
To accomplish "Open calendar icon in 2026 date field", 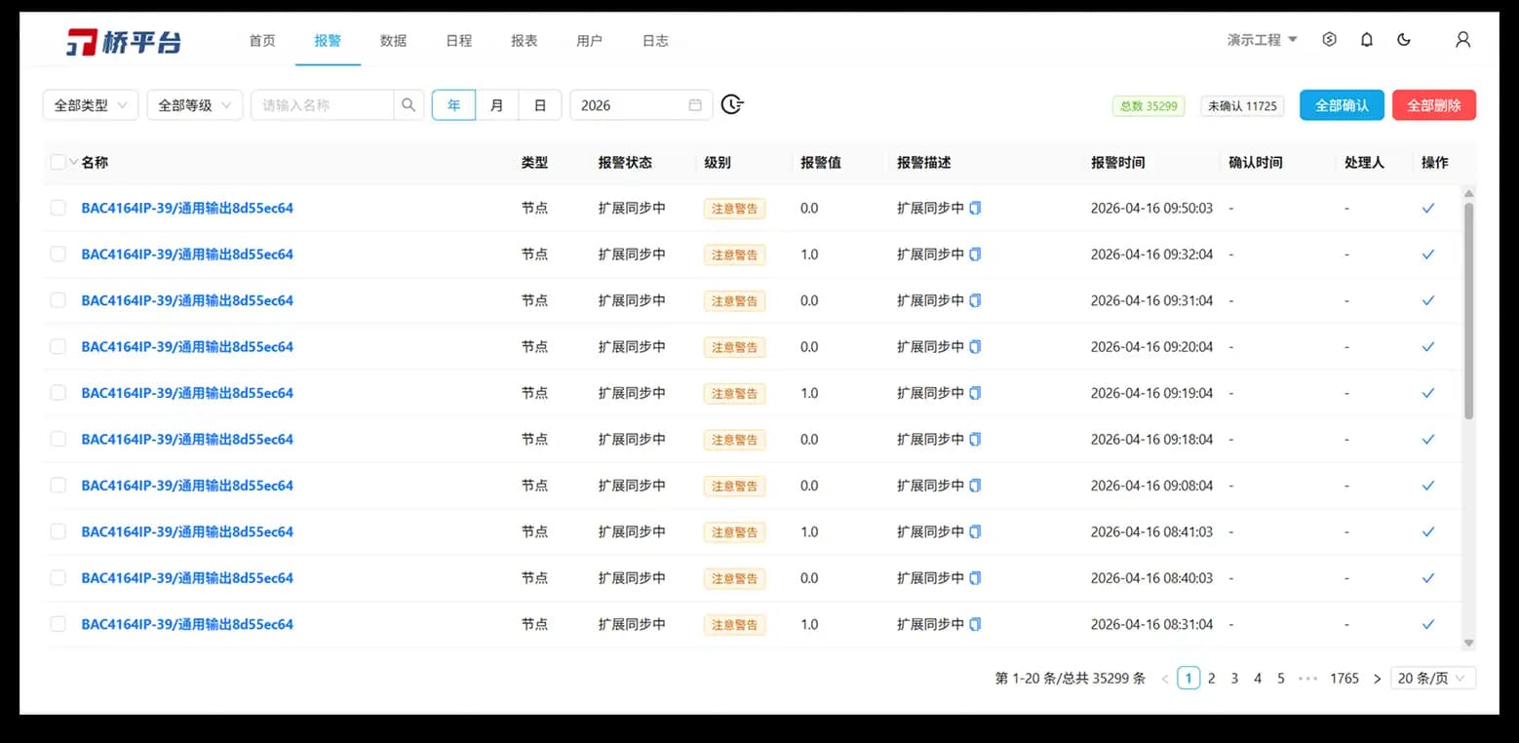I will (x=695, y=105).
